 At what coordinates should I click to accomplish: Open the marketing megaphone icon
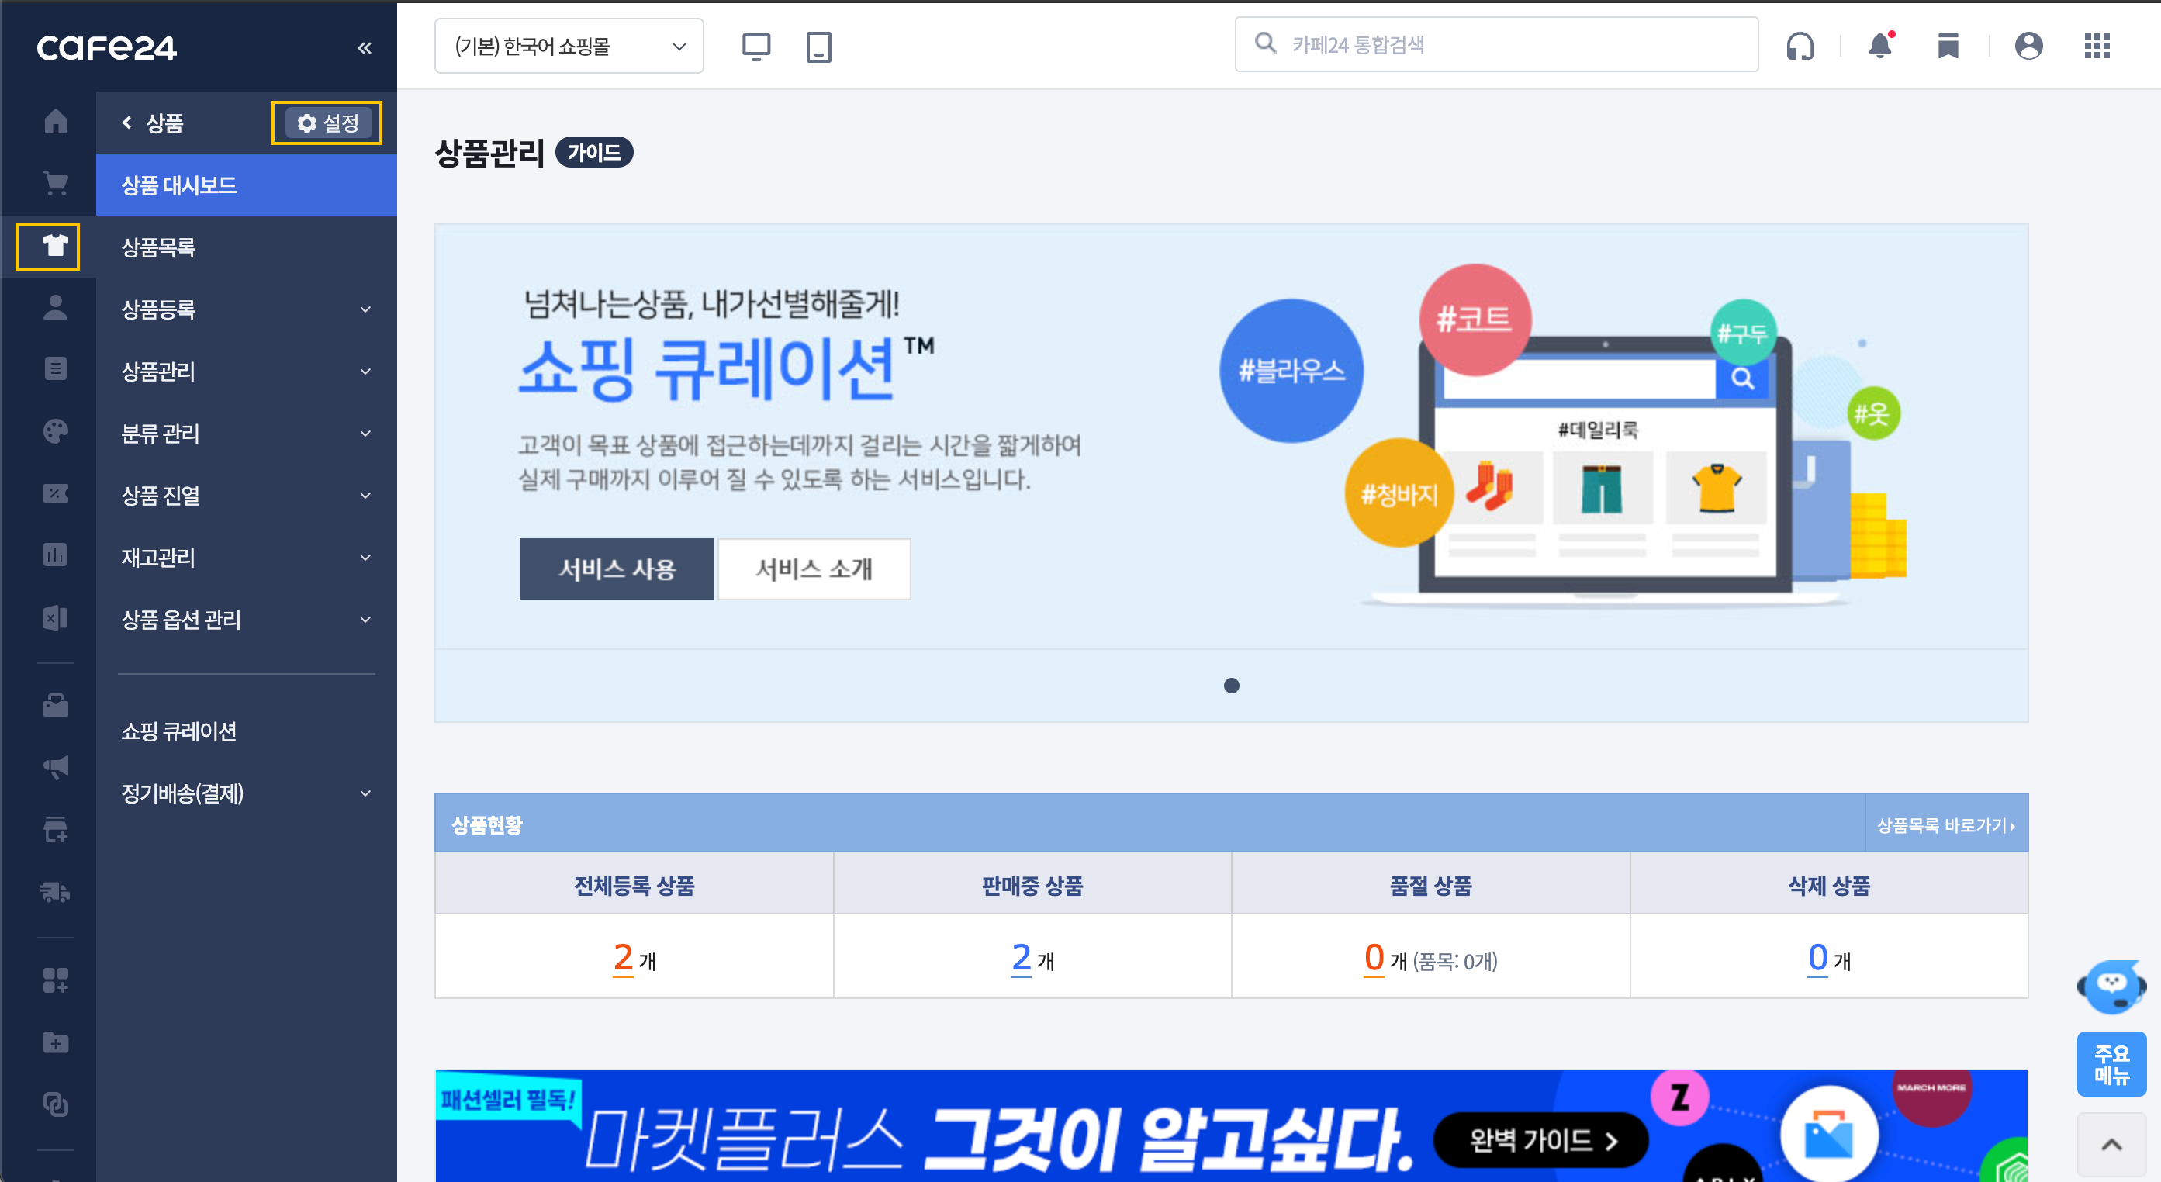coord(55,767)
